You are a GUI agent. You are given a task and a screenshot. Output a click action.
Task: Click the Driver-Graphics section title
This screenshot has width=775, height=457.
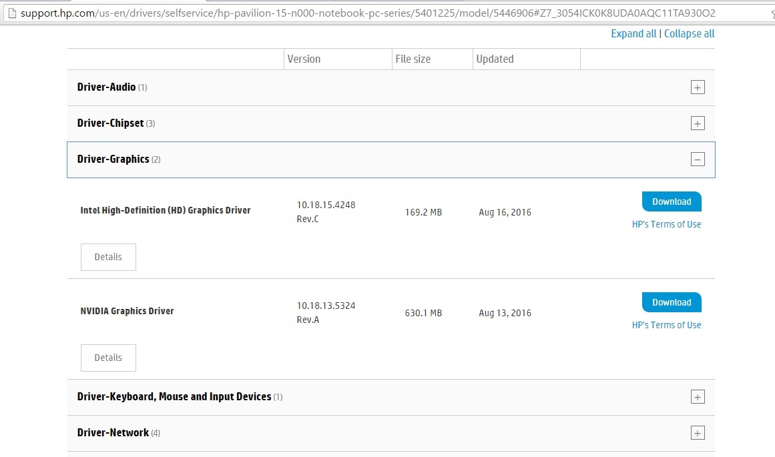(x=113, y=159)
